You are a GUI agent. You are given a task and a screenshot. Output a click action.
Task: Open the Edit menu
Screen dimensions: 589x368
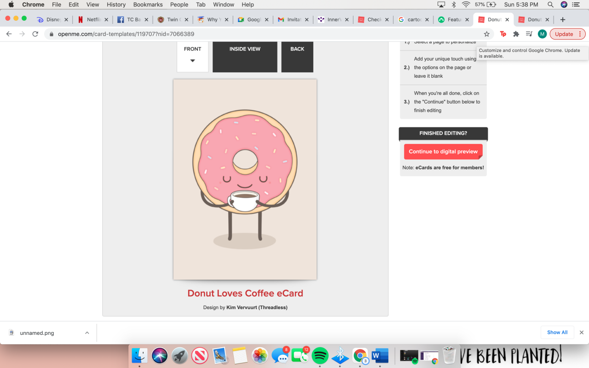coord(74,5)
